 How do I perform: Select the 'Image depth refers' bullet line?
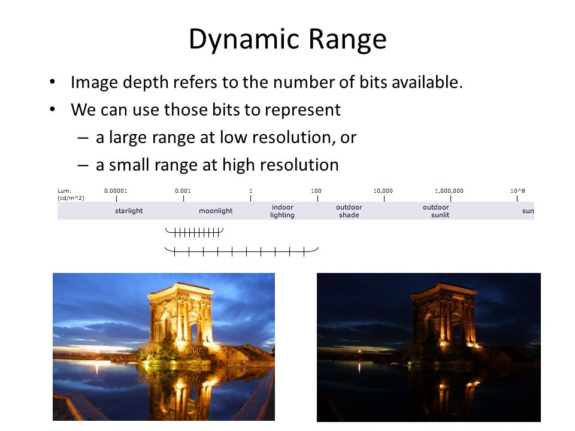[x=267, y=82]
